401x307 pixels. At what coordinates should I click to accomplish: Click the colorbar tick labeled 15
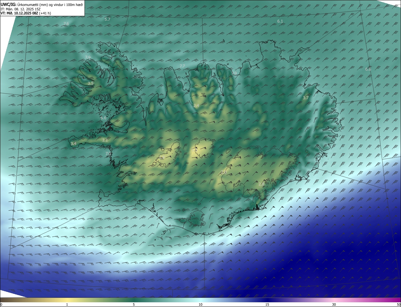pyautogui.click(x=267, y=304)
